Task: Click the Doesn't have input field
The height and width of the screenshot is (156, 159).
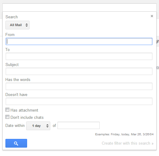Action: click(79, 101)
